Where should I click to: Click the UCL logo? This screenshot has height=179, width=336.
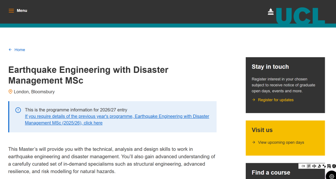[300, 16]
